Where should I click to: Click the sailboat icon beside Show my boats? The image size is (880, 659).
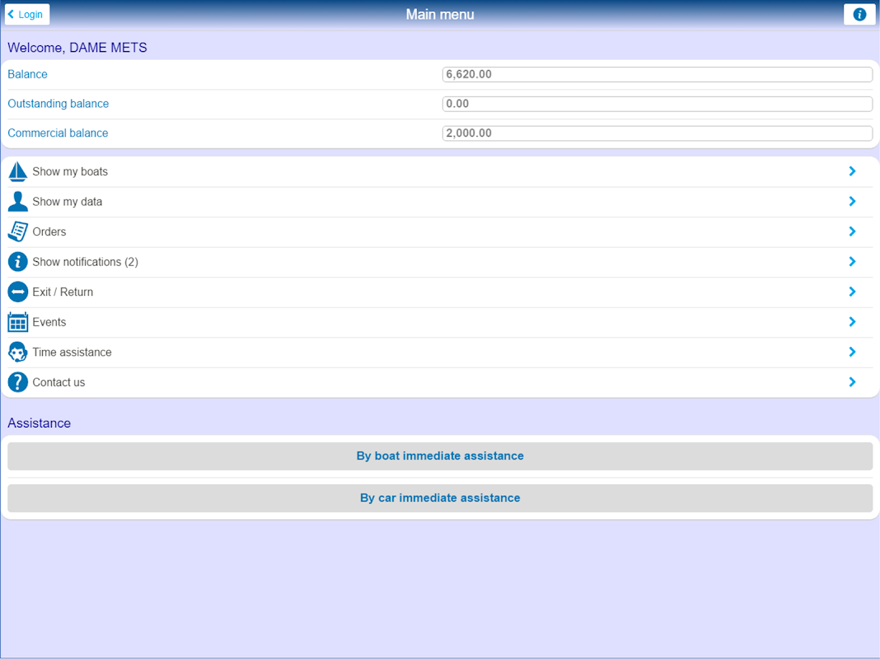click(17, 171)
